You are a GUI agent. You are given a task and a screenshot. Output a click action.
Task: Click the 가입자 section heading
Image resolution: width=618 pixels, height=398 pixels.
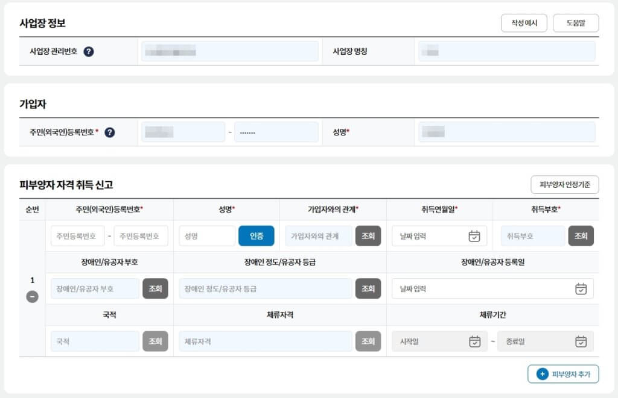point(33,104)
